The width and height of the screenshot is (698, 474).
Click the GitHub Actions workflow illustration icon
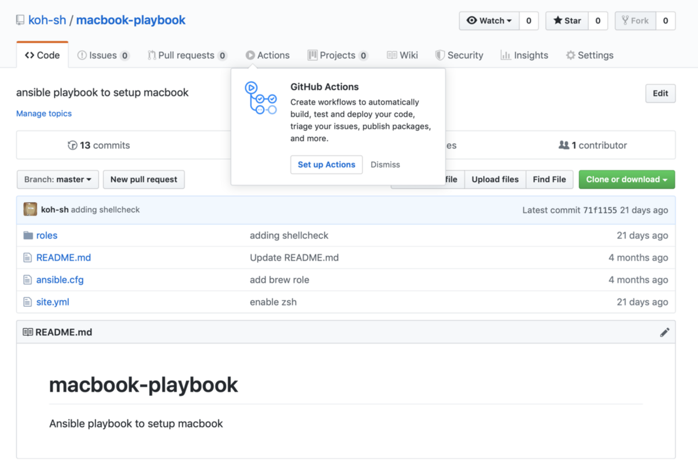point(260,98)
